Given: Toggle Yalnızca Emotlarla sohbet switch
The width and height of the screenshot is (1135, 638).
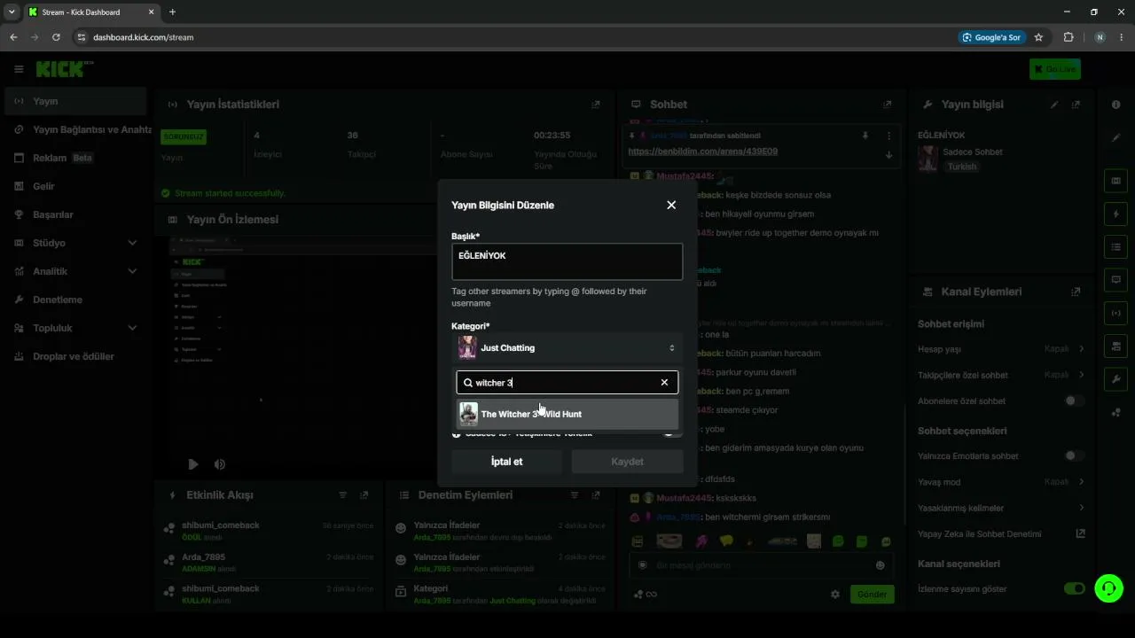Looking at the screenshot, I should click(1074, 456).
